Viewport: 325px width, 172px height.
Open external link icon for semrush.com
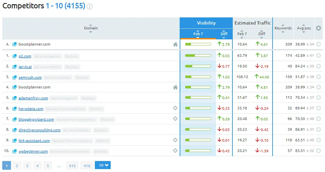pyautogui.click(x=14, y=77)
